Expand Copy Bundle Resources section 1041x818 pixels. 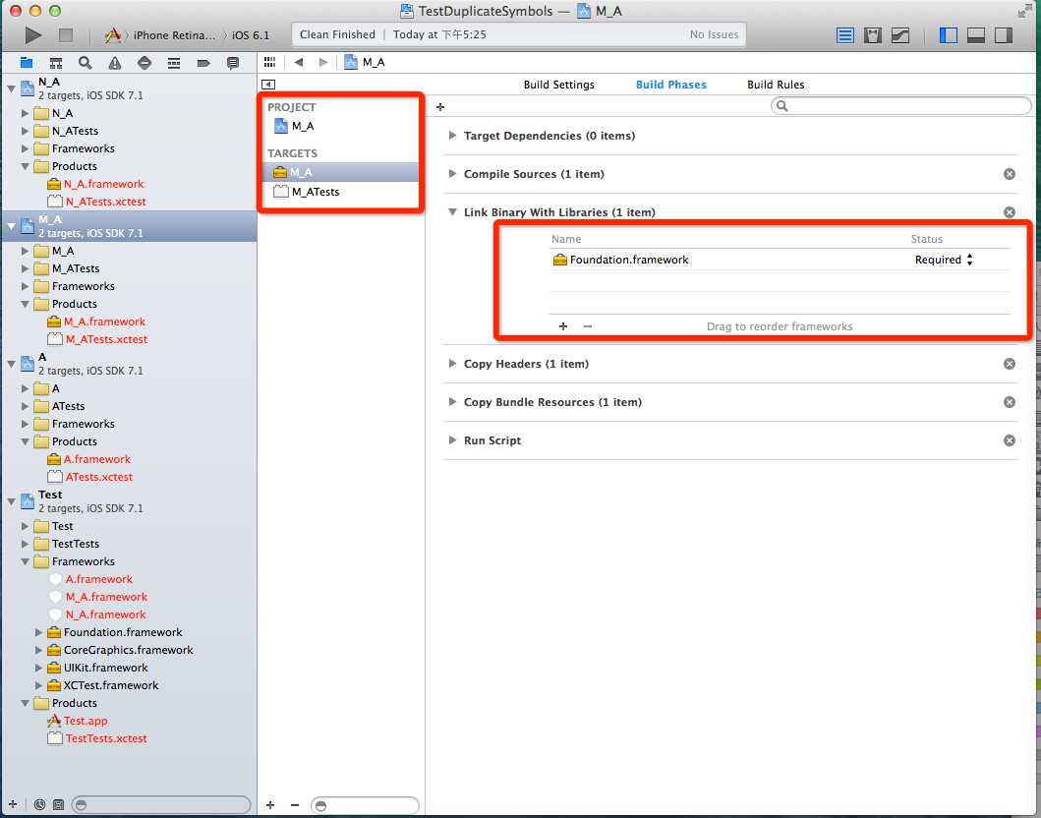[x=452, y=402]
